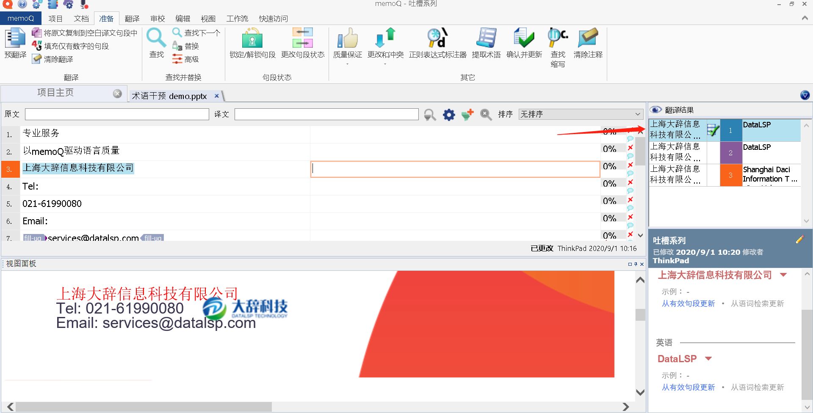Click 将原文复制到空白译文句段中 icon
The image size is (813, 413).
click(x=37, y=33)
